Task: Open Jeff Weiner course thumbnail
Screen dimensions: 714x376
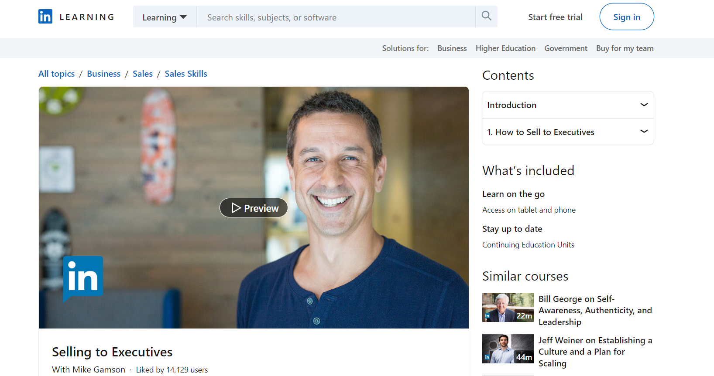Action: click(x=508, y=349)
